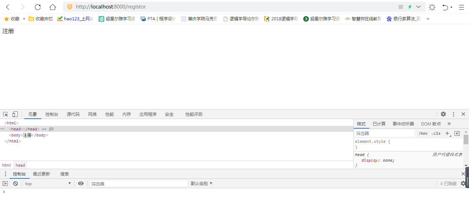
Task: Click the 收藏 star bookmark button
Action: point(12,19)
